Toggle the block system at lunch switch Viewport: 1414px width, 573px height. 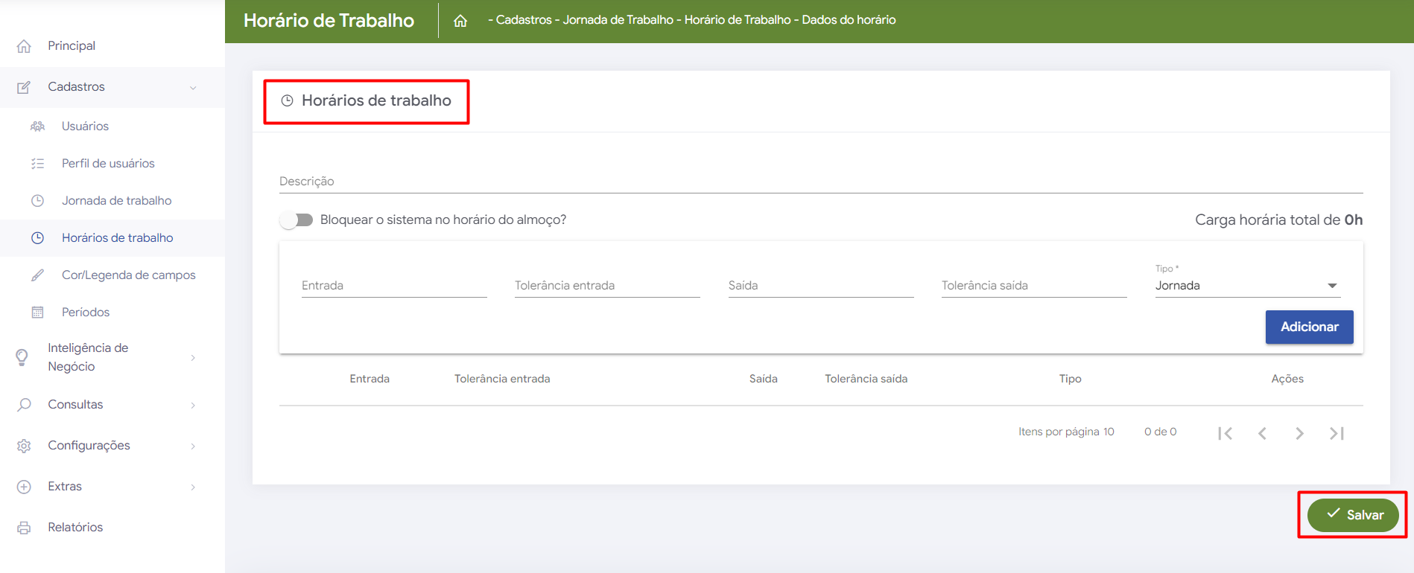pos(297,220)
